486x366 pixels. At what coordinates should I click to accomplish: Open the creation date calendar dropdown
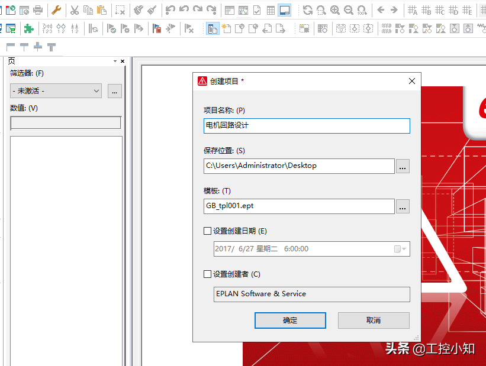(400, 249)
